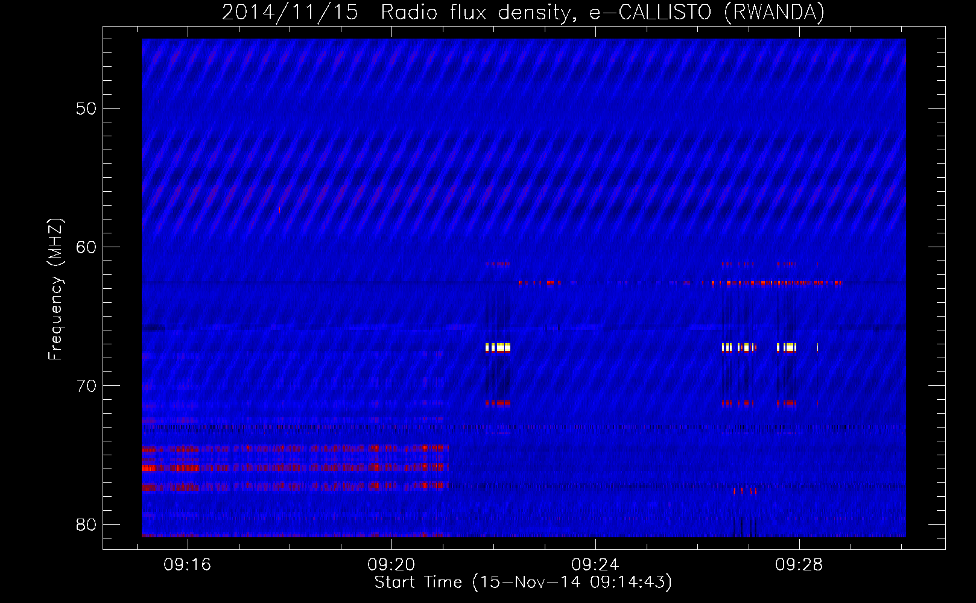
Task: Click the plot title 'Radio flux density, e-CALLISTO (RWANDA)'
Action: click(x=603, y=13)
